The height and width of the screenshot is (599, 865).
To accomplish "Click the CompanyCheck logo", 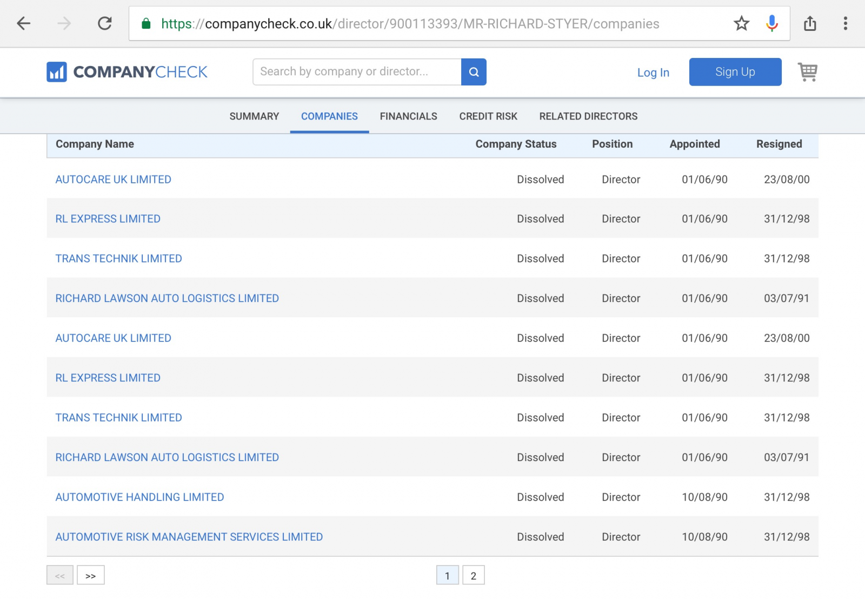I will coord(127,72).
